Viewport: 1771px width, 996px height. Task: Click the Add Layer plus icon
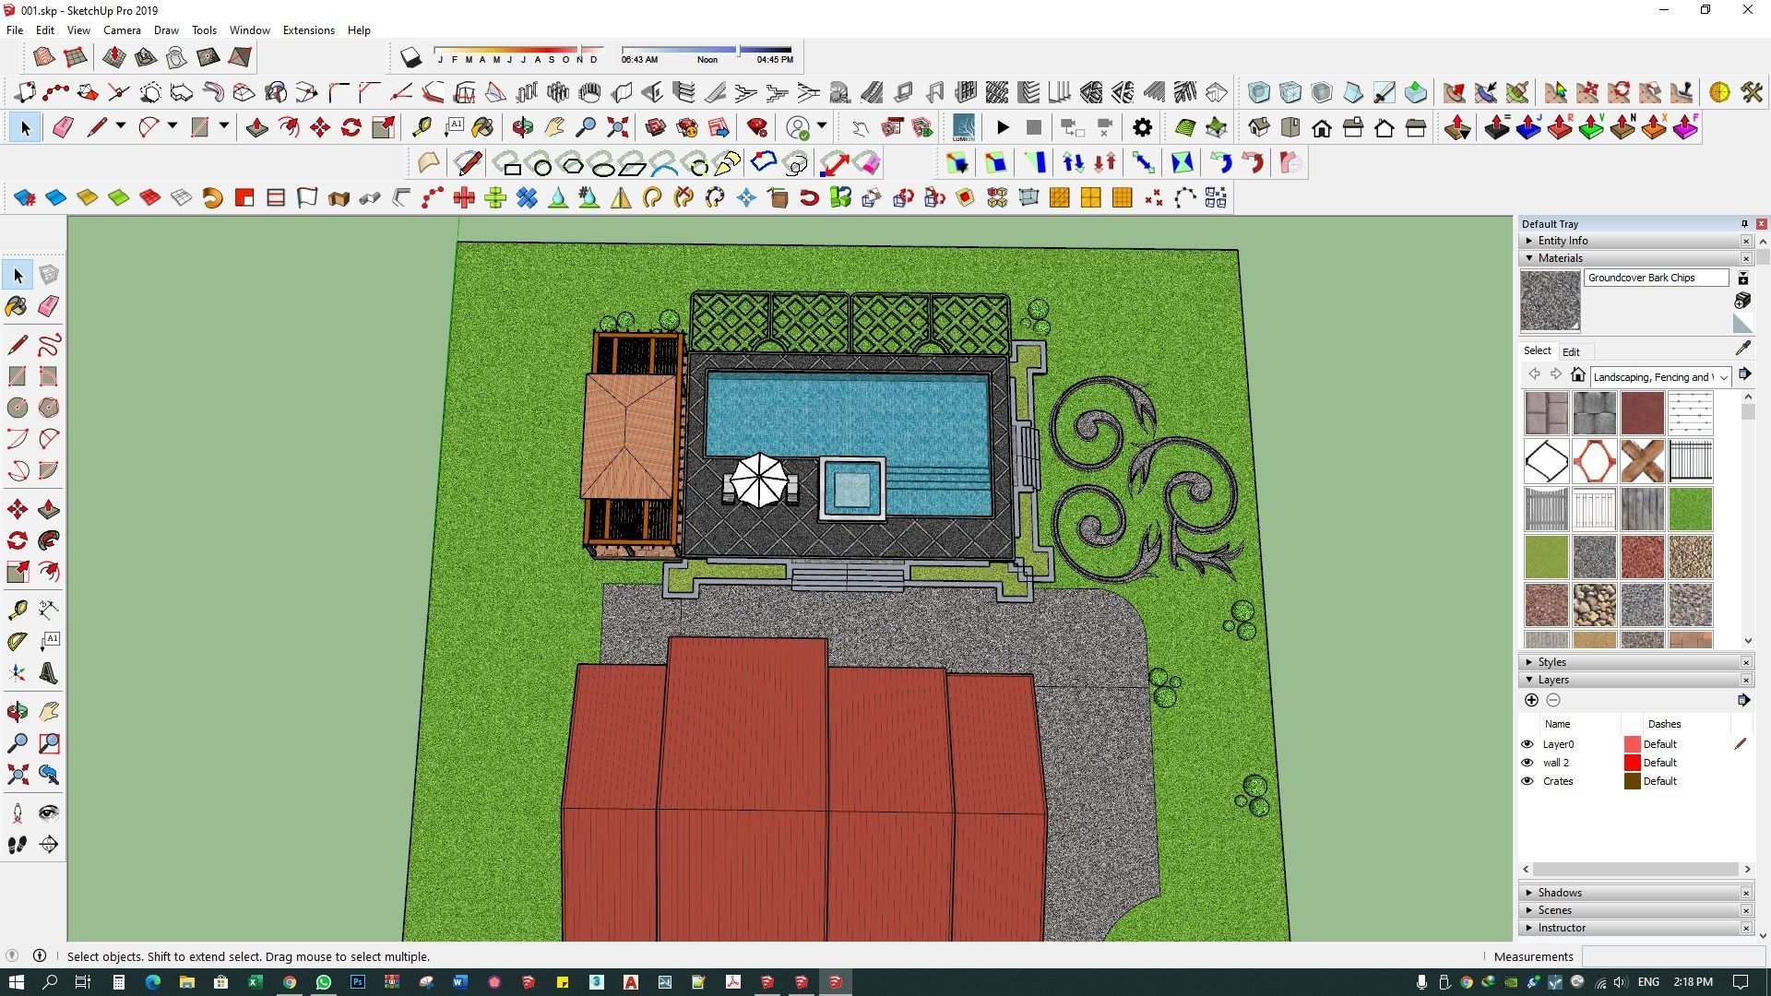1531,700
